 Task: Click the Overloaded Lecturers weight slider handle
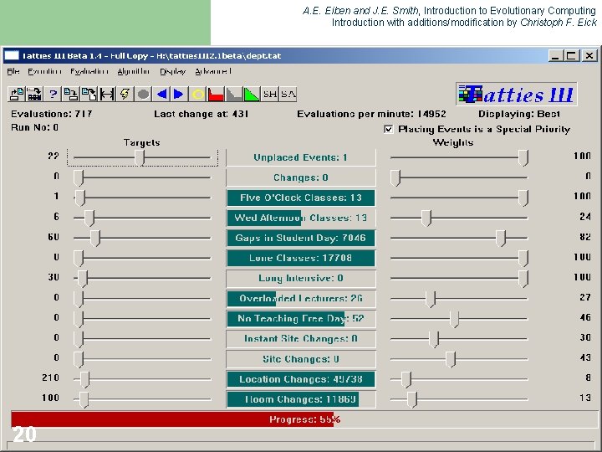pos(431,299)
